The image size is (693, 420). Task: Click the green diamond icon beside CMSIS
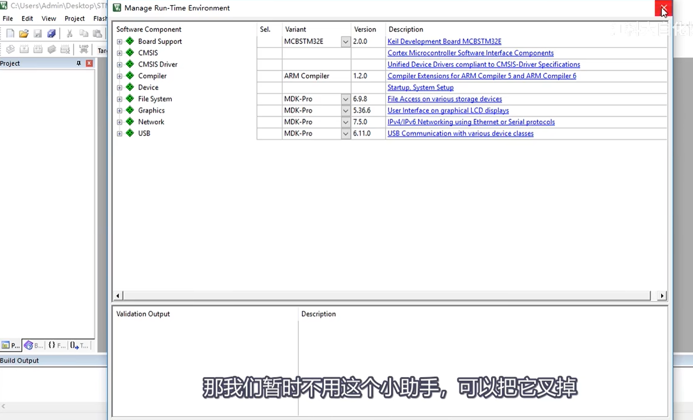130,52
